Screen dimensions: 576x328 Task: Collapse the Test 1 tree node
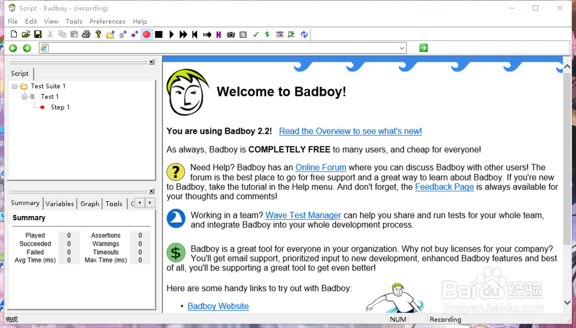pos(24,97)
